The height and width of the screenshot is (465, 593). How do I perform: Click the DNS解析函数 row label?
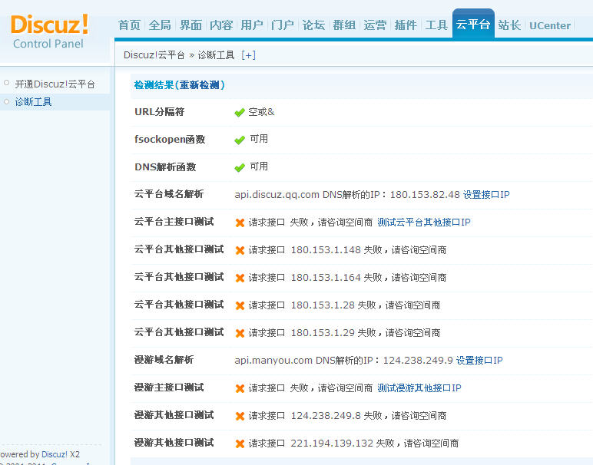click(x=165, y=167)
